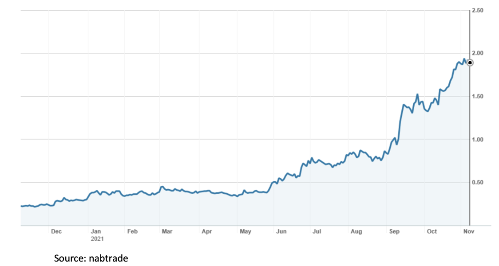
Task: Click the Aug label on time axis
Action: (356, 231)
